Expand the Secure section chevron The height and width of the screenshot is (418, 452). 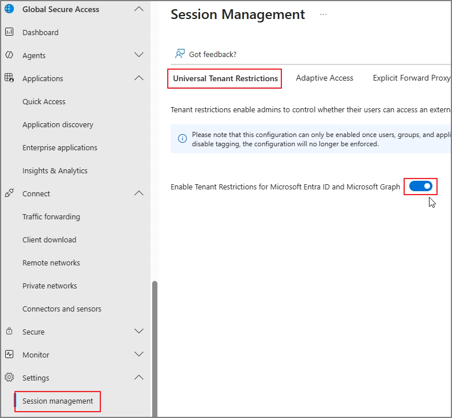tap(139, 331)
